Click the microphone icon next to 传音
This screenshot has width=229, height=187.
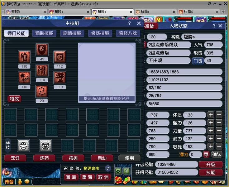(x=20, y=182)
